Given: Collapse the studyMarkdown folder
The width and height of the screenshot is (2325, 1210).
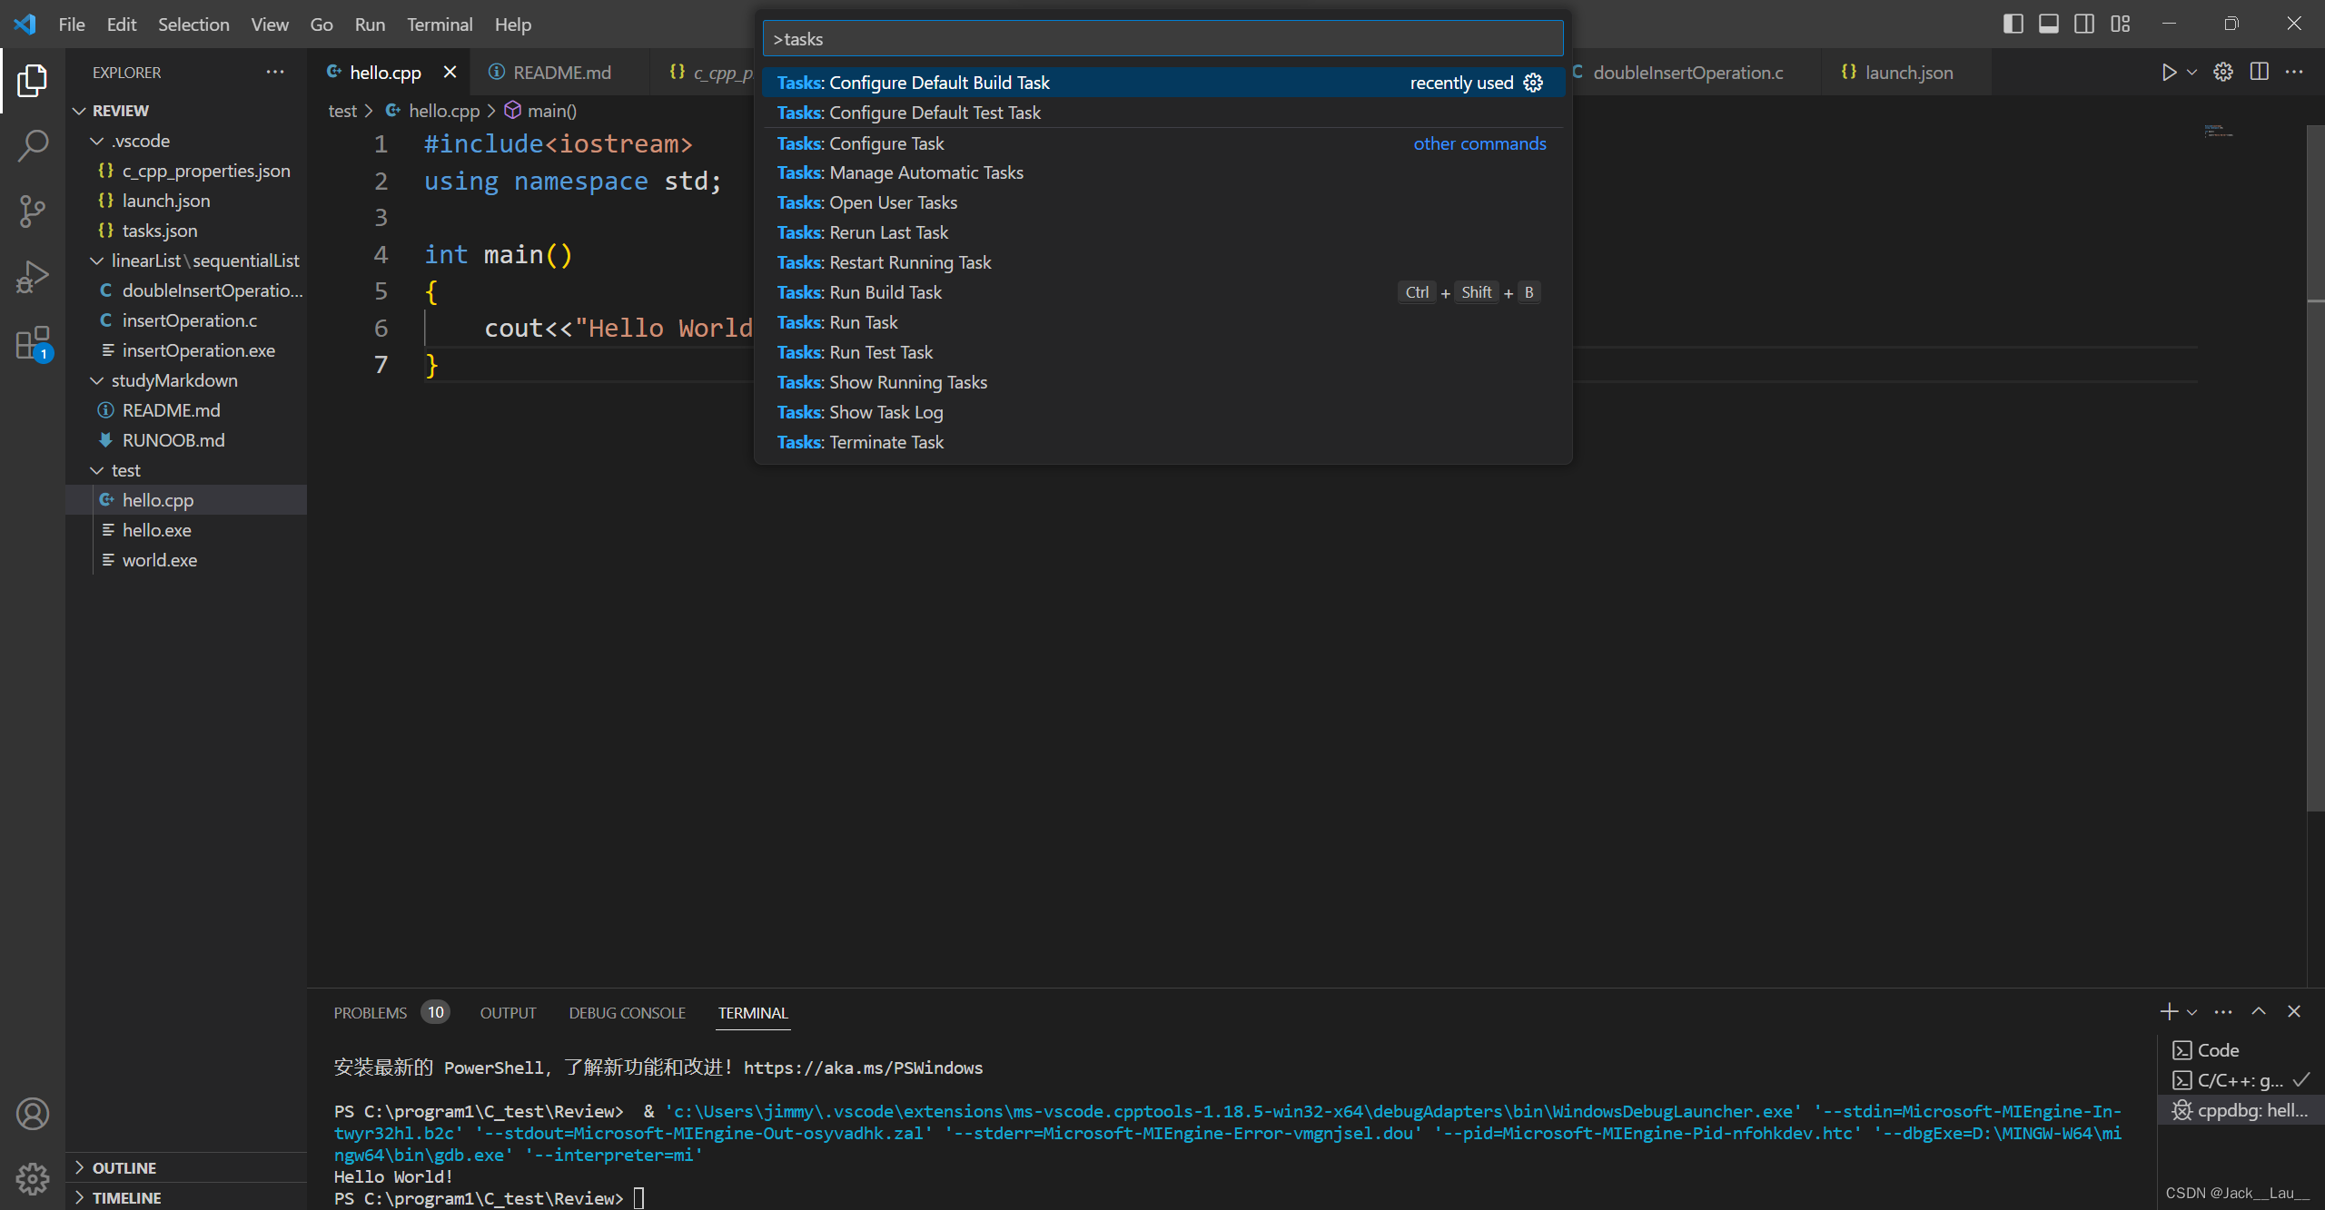Looking at the screenshot, I should click(x=185, y=380).
